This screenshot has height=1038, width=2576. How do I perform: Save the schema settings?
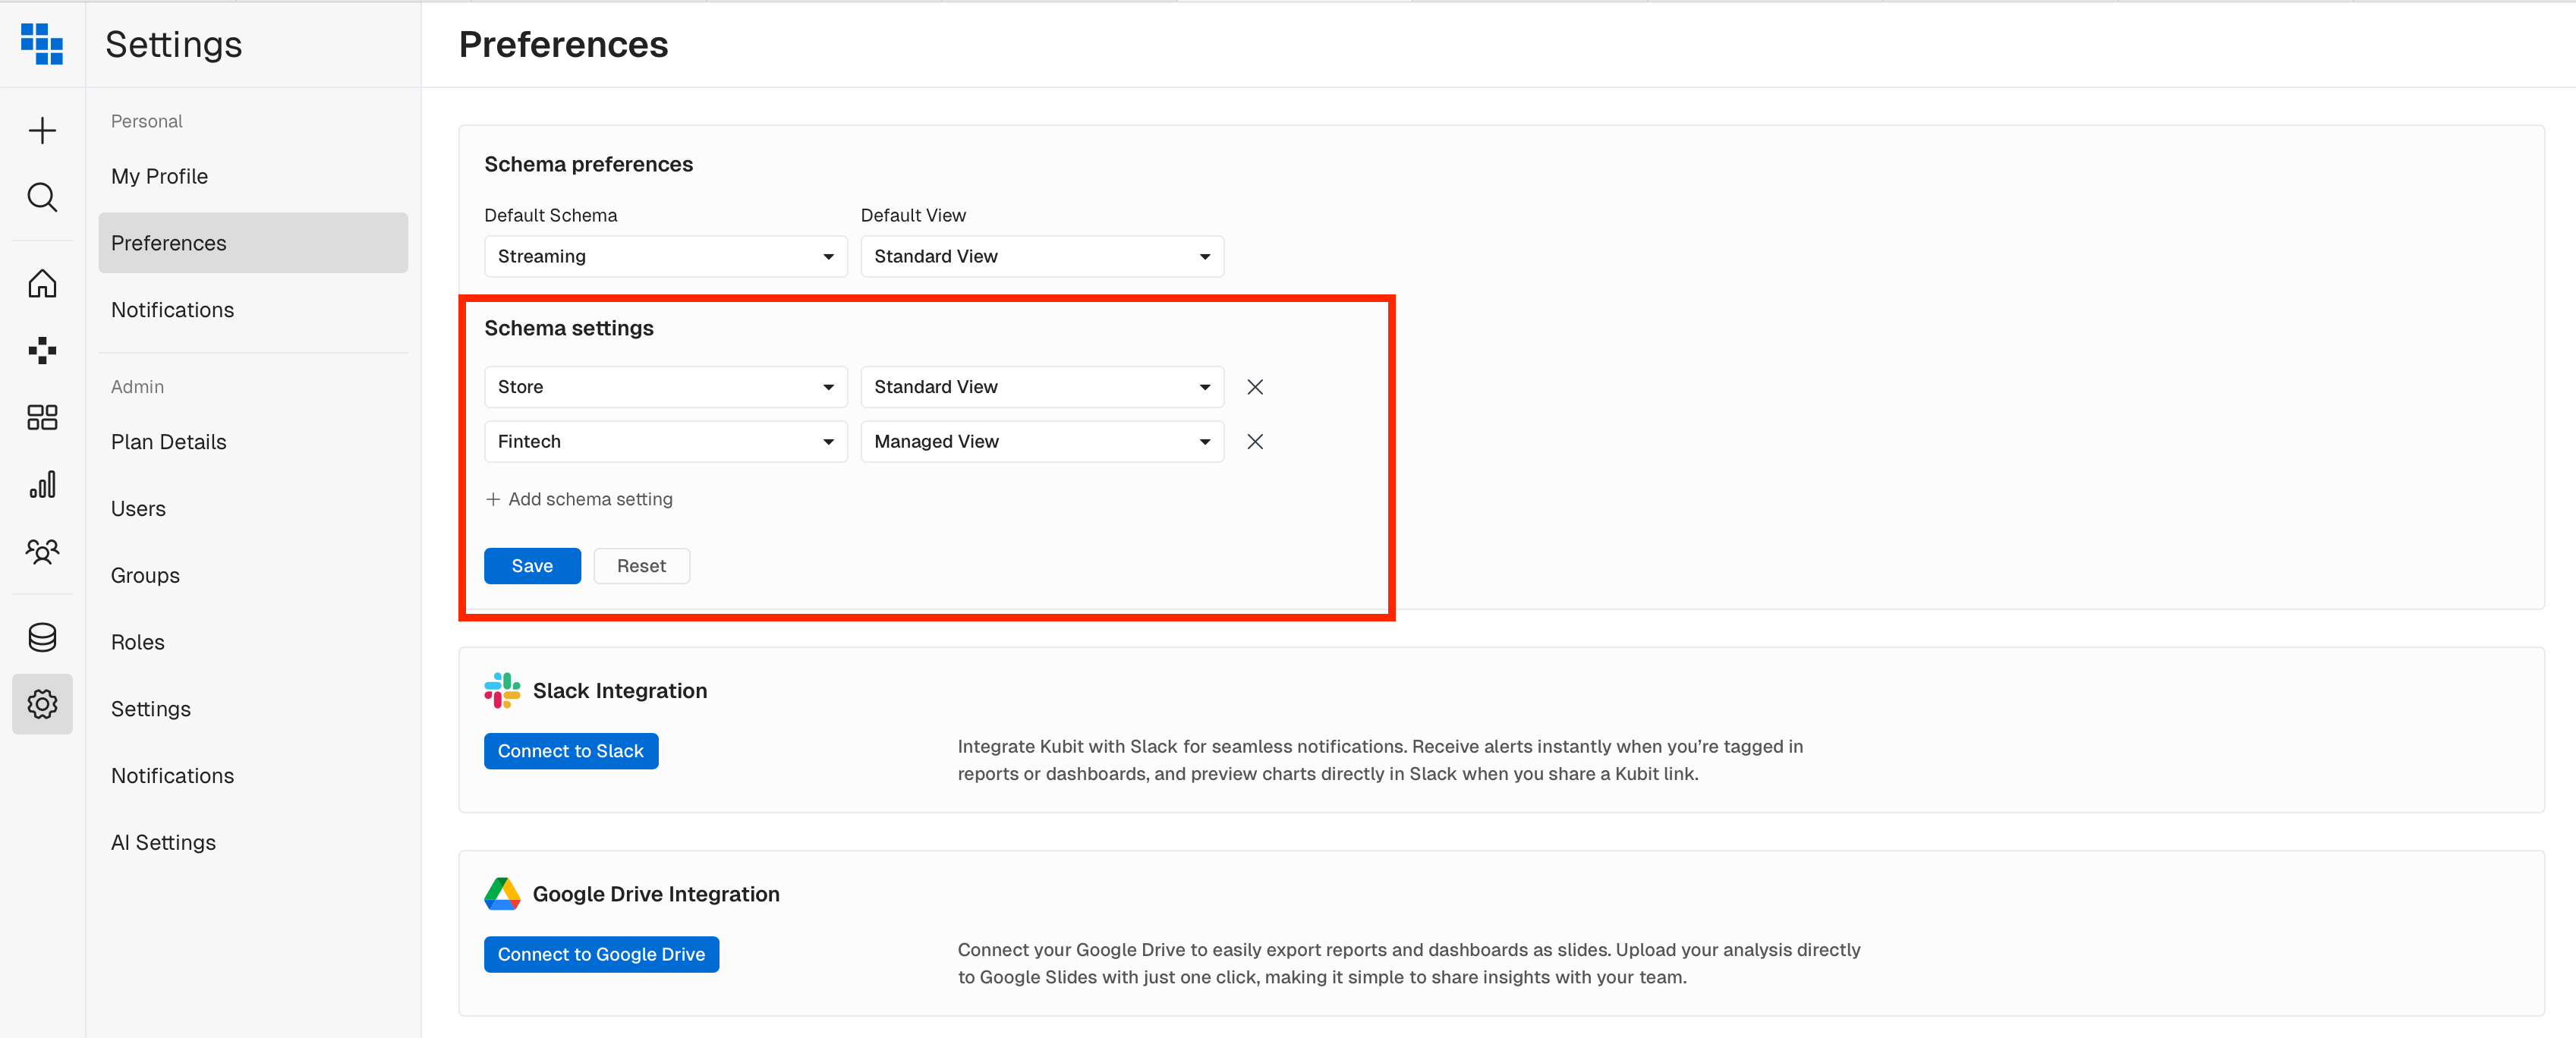tap(532, 566)
